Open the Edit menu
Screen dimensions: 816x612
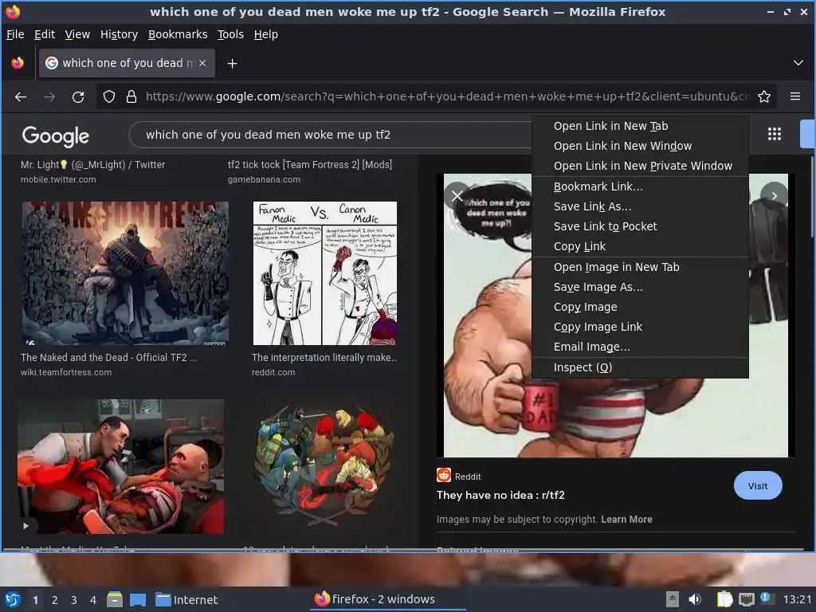point(45,34)
